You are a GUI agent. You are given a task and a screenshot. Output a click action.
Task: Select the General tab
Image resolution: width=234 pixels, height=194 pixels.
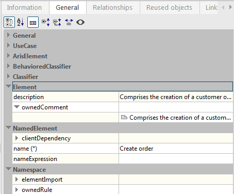(68, 8)
